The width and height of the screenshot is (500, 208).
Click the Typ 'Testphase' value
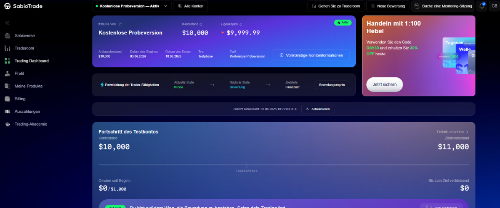click(x=206, y=56)
